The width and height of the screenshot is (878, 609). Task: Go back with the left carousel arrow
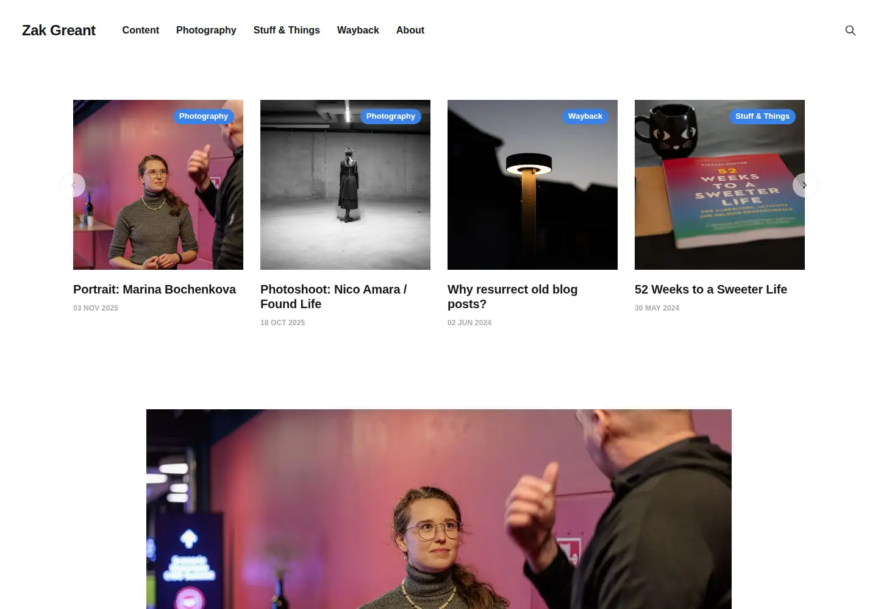click(x=73, y=185)
